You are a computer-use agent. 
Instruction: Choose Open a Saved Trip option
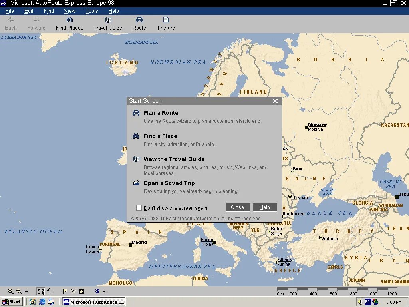coord(169,183)
